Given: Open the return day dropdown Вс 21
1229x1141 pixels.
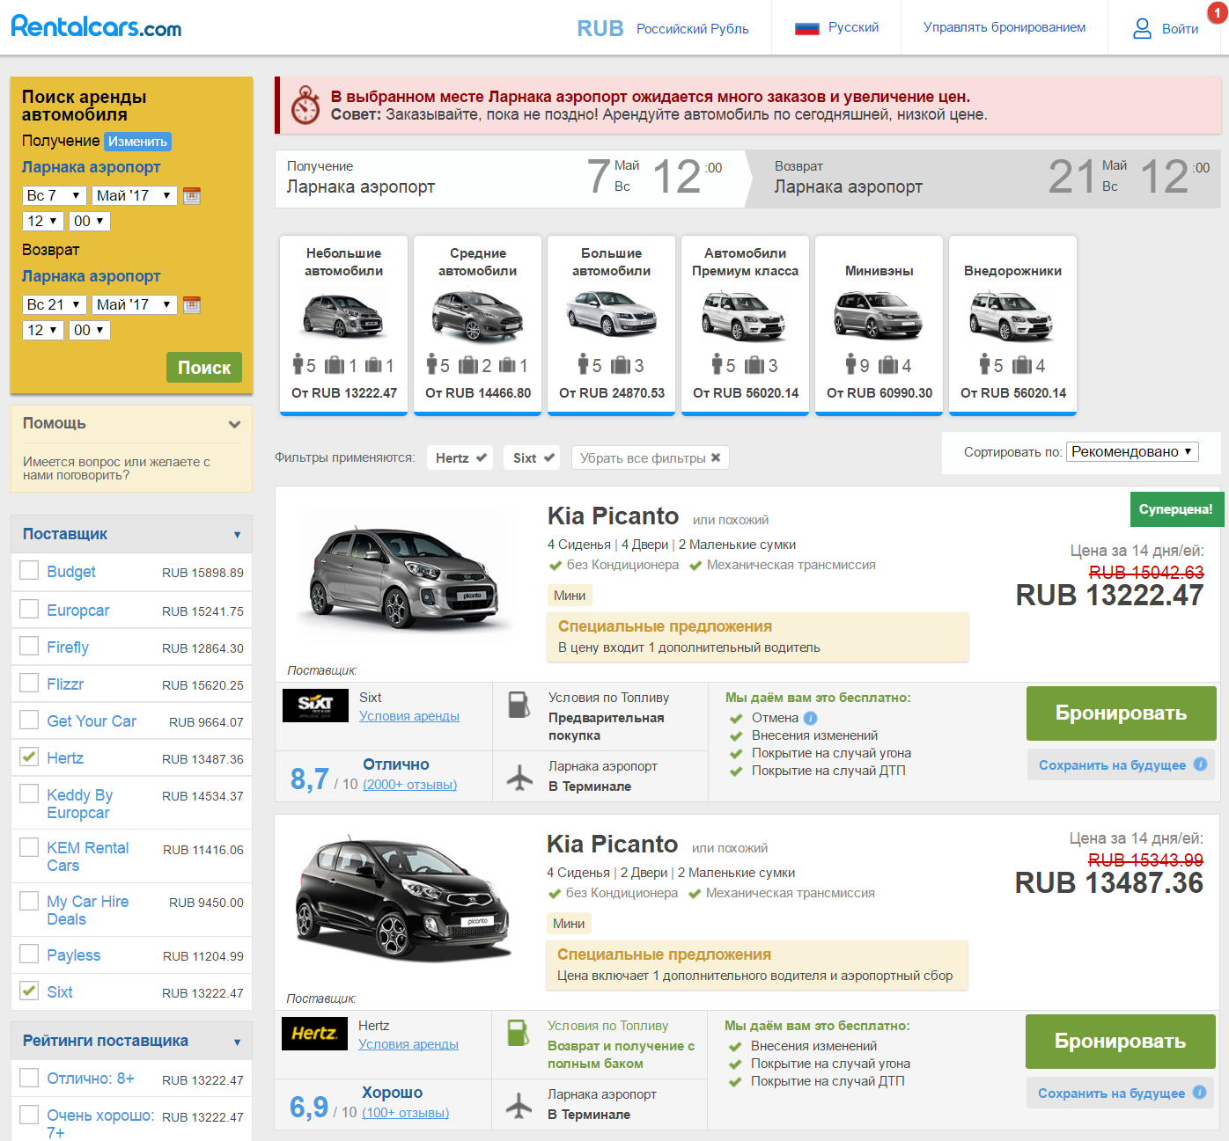Looking at the screenshot, I should pyautogui.click(x=54, y=304).
